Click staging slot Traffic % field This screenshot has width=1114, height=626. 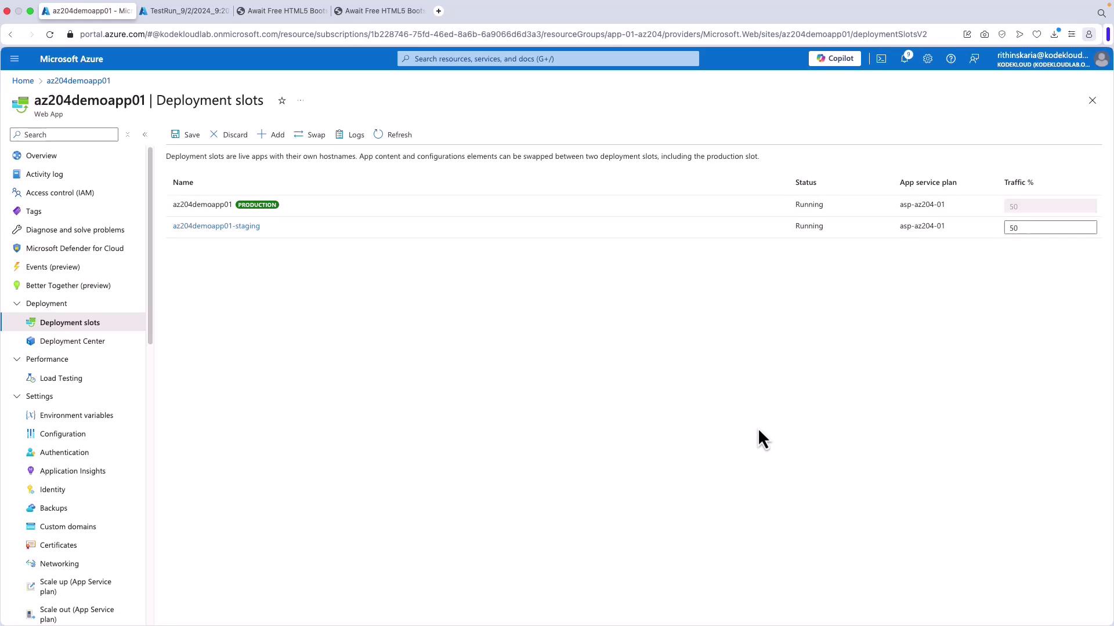(x=1050, y=228)
